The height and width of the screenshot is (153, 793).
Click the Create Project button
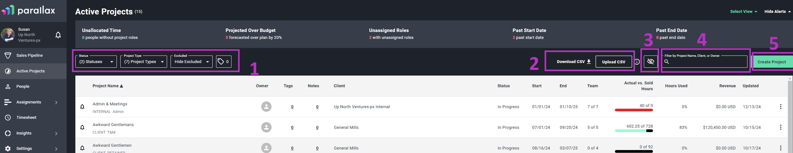[772, 62]
